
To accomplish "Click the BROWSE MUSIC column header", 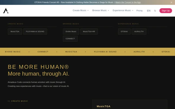I will 71,24.
